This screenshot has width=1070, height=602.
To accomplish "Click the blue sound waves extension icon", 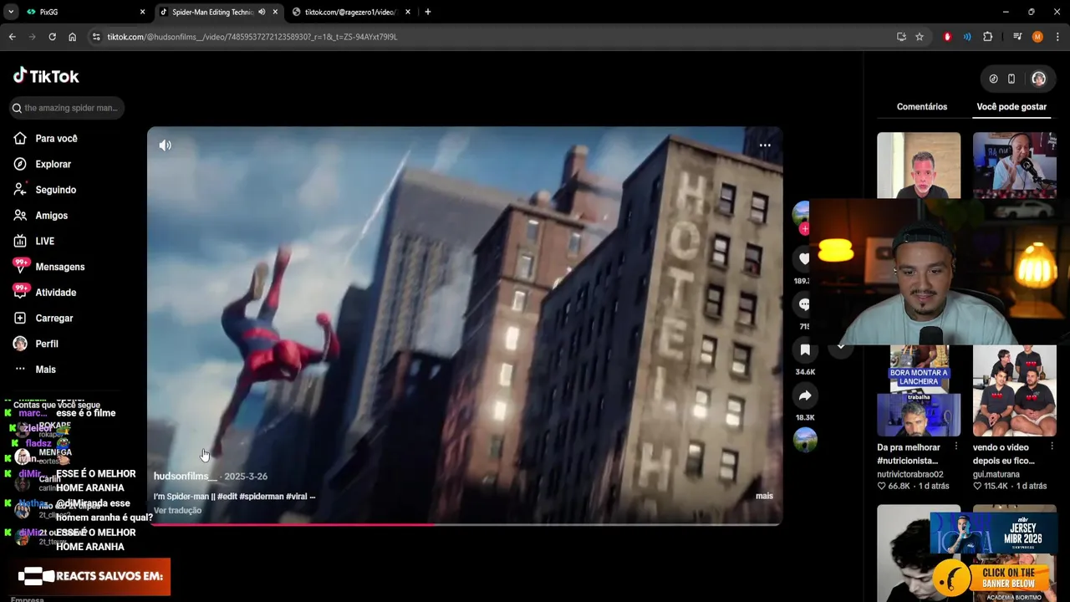I will [967, 37].
